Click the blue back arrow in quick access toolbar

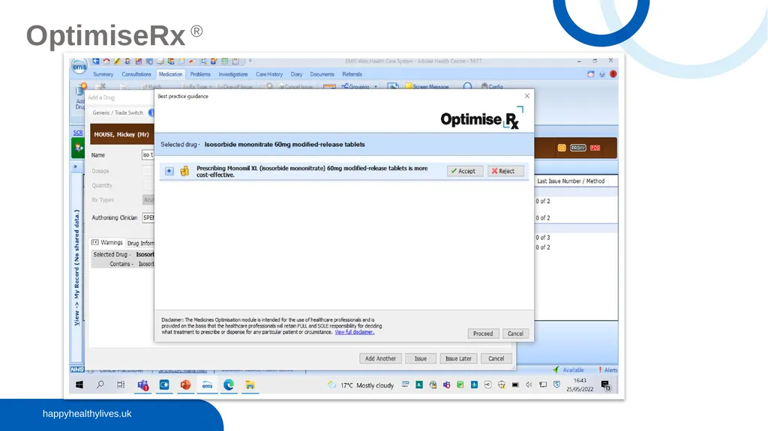(x=96, y=61)
